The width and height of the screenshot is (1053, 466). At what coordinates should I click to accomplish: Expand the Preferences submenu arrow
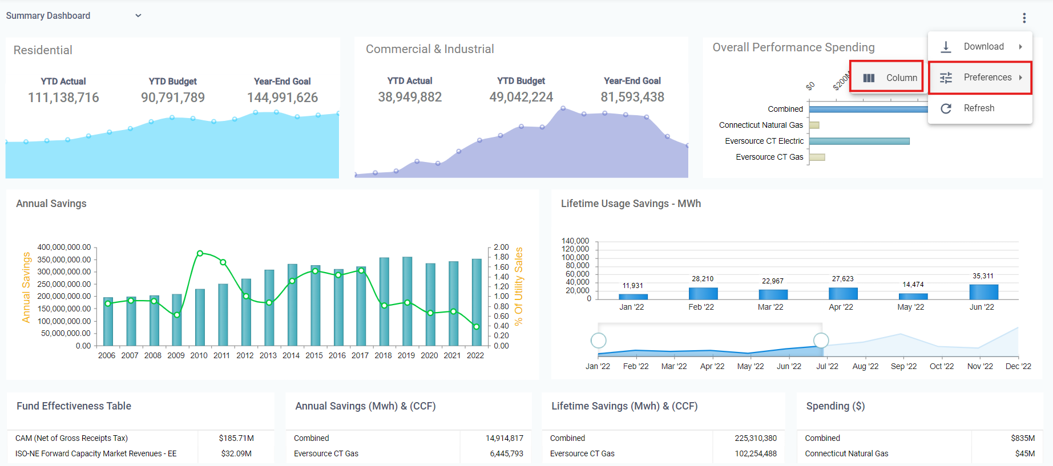1020,78
